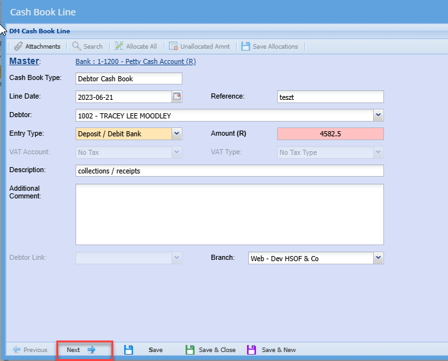Click the green Save & Close icon

coord(190,350)
